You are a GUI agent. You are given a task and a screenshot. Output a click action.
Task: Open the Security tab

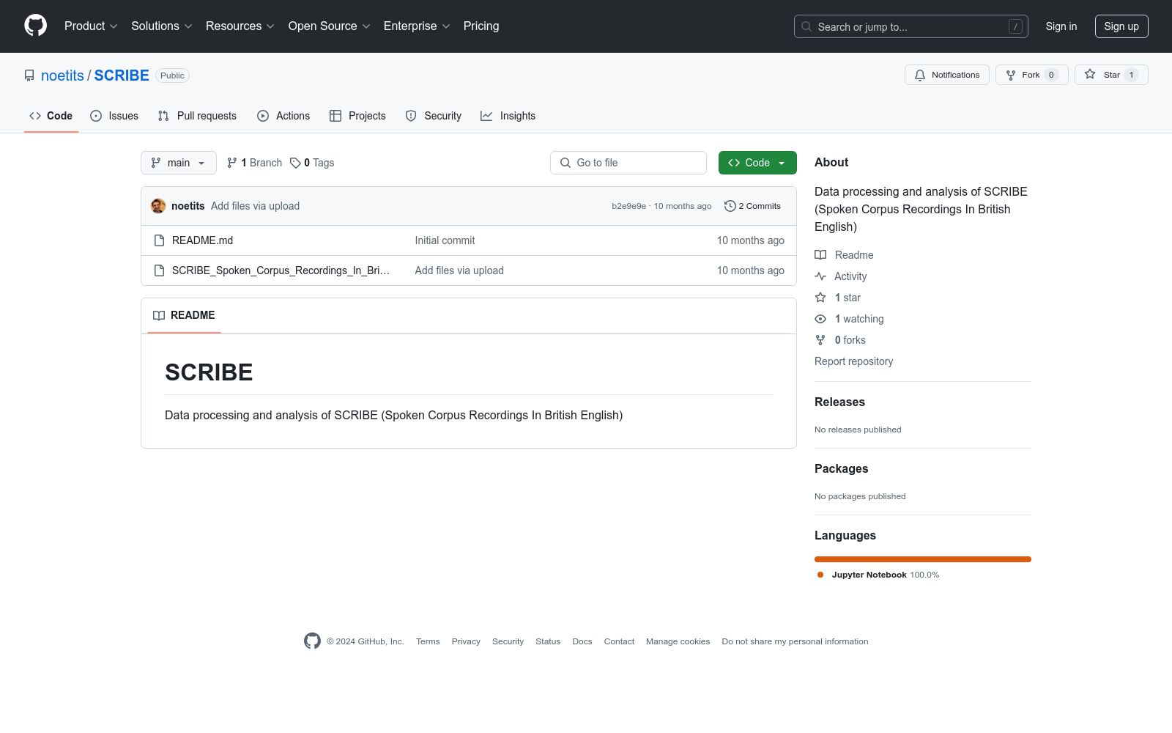434,116
